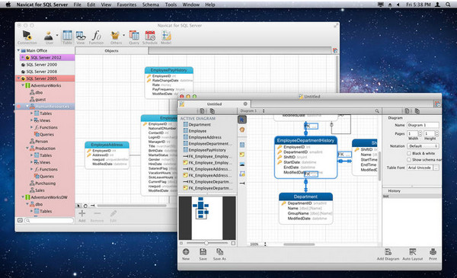Select the Untitled tab in model window

point(215,104)
